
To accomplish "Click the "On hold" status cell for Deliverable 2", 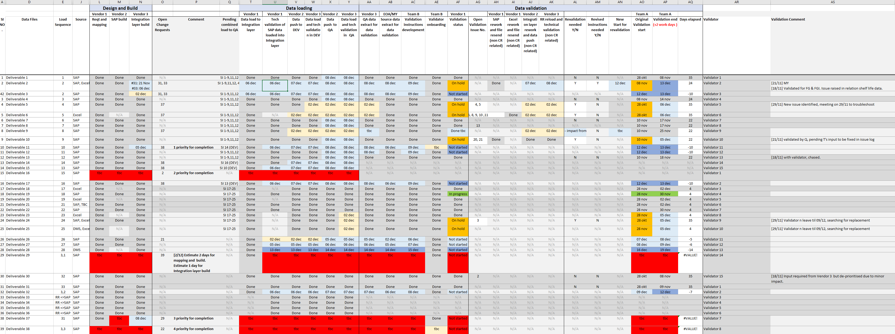I will pyautogui.click(x=458, y=83).
